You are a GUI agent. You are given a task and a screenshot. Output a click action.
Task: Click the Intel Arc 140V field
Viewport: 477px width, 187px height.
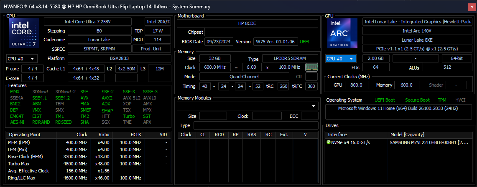417,31
